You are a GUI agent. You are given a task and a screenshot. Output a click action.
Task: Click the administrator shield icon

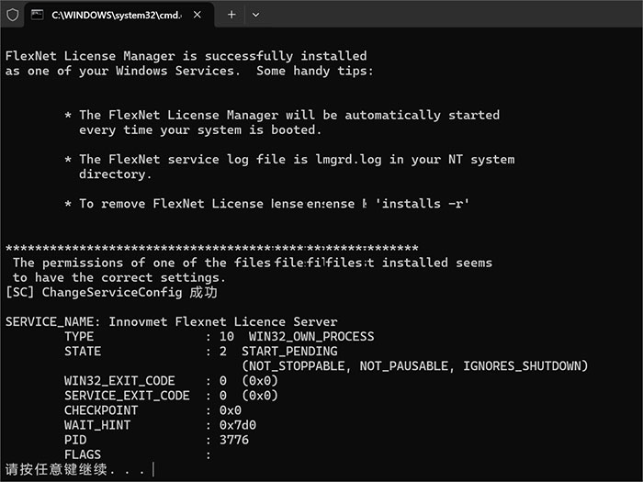(x=13, y=15)
